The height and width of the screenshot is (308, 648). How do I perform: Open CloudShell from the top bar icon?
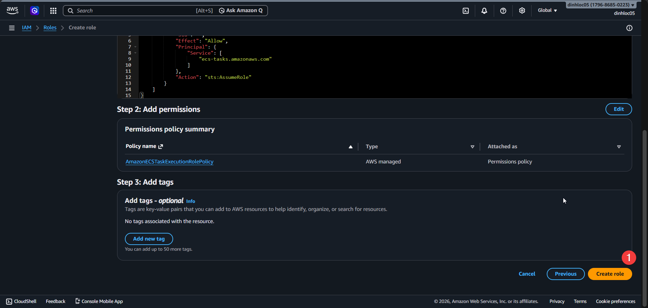[x=465, y=11]
